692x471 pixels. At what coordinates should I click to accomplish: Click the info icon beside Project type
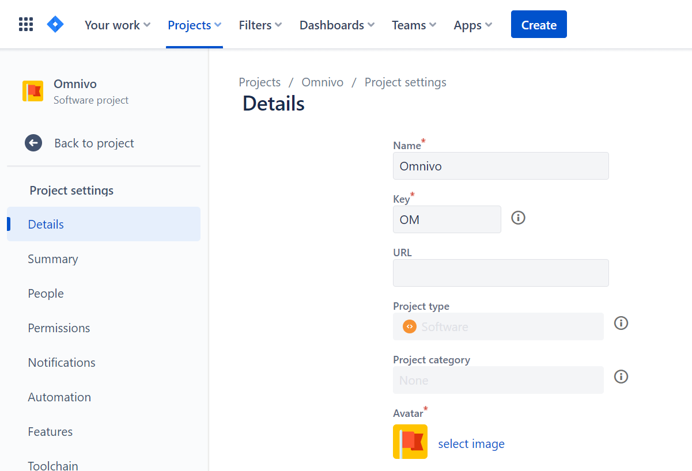click(621, 323)
